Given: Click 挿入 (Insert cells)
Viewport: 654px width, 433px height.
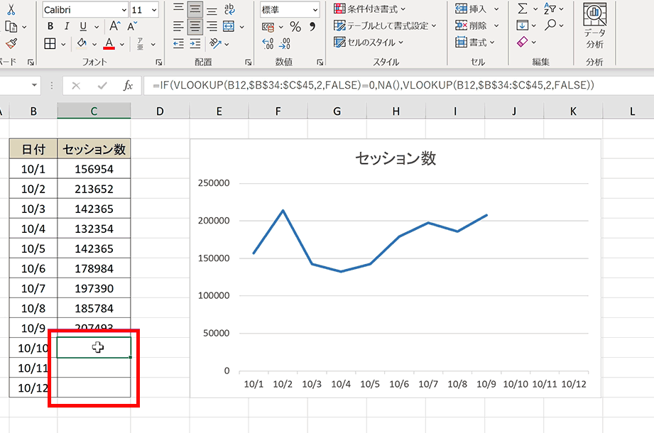Looking at the screenshot, I should pyautogui.click(x=472, y=9).
